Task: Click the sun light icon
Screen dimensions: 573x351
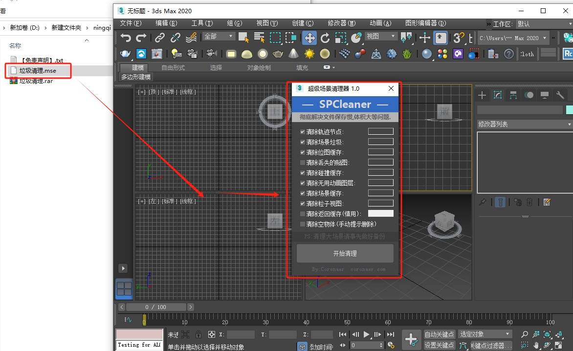Action: point(309,54)
